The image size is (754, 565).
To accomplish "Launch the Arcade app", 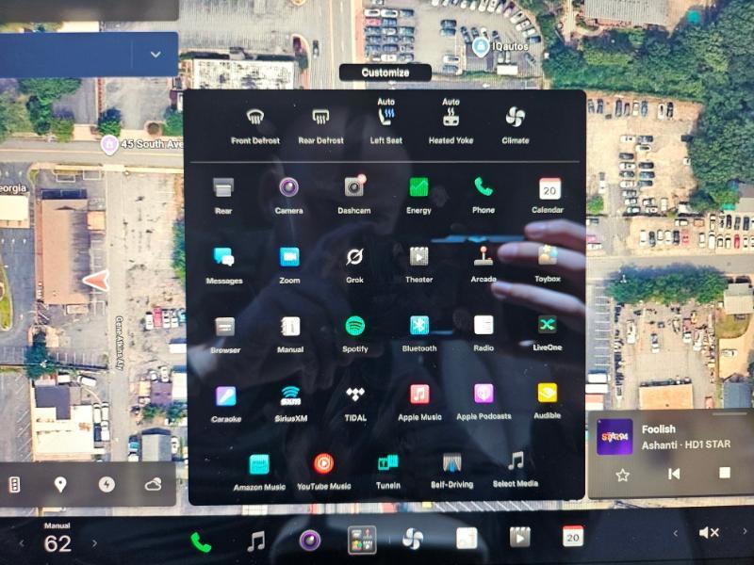I will [x=484, y=264].
